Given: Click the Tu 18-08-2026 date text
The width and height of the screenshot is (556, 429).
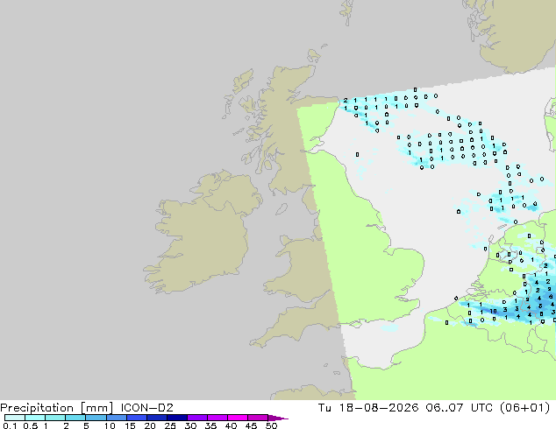Looking at the screenshot, I should point(368,408).
